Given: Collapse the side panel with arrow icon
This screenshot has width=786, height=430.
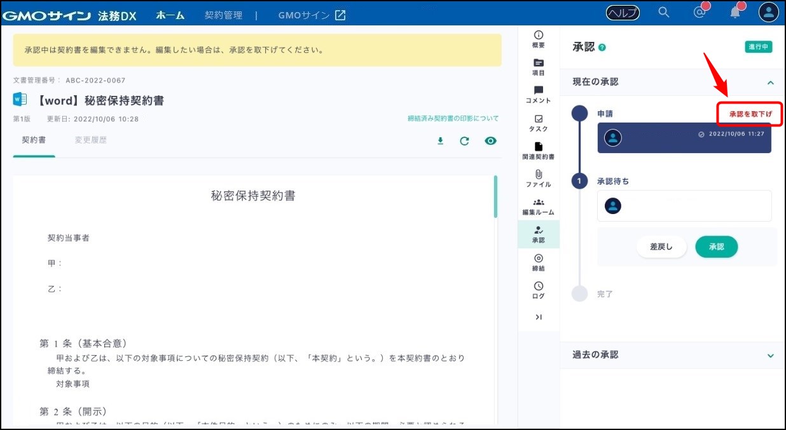Looking at the screenshot, I should [x=539, y=317].
